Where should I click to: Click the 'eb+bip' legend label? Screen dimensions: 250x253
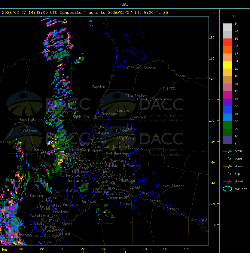240,181
